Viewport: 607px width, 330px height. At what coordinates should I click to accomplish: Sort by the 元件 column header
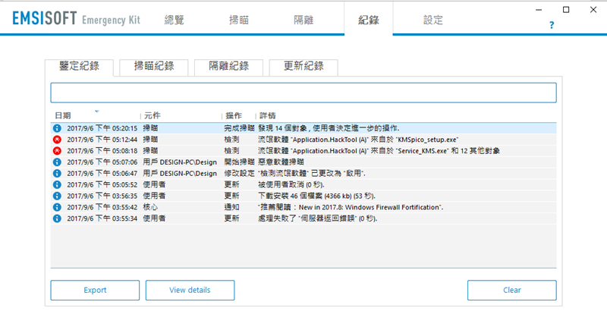153,115
